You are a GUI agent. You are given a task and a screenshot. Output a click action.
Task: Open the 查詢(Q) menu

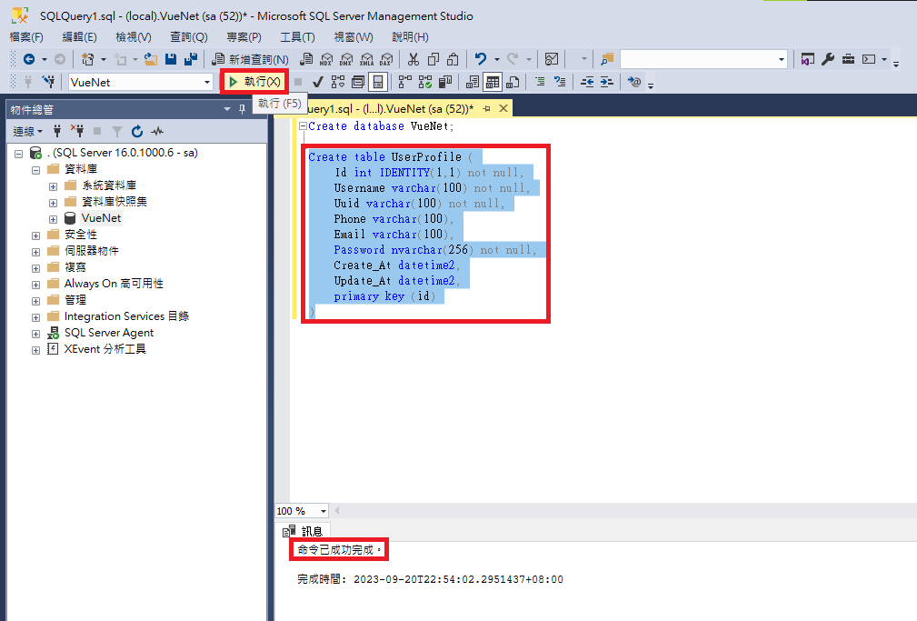click(188, 37)
